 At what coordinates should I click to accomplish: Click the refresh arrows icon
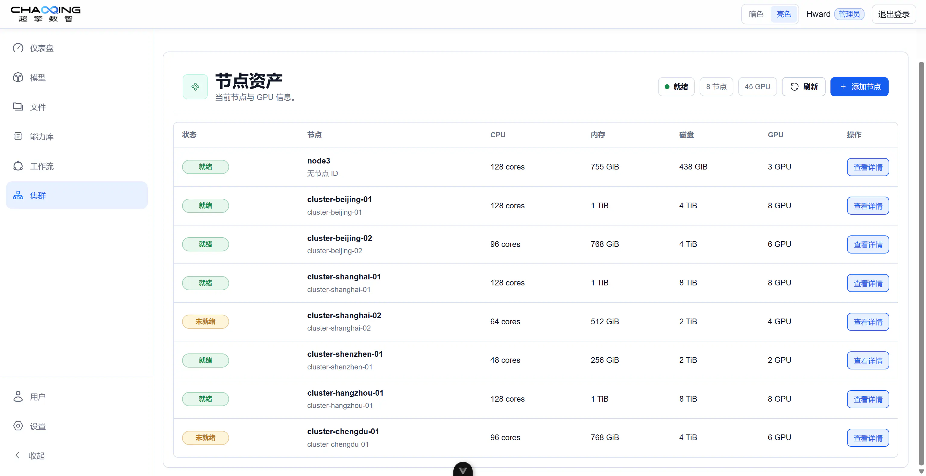[795, 86]
